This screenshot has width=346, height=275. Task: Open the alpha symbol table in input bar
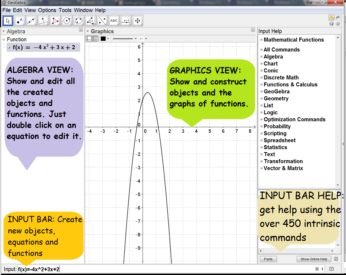point(317,269)
